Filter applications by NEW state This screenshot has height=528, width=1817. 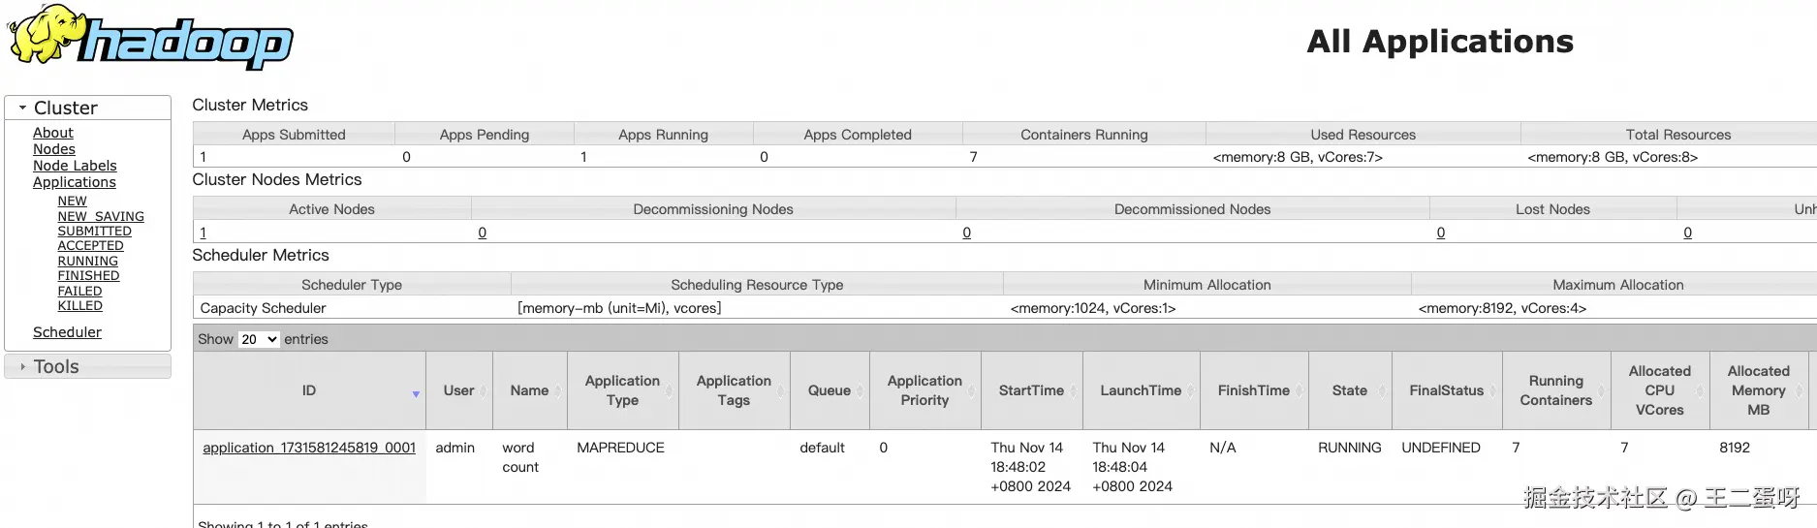click(x=72, y=202)
